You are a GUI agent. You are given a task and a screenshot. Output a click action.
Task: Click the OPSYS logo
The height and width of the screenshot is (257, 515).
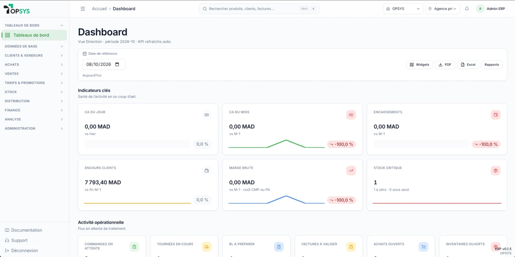coord(17,9)
